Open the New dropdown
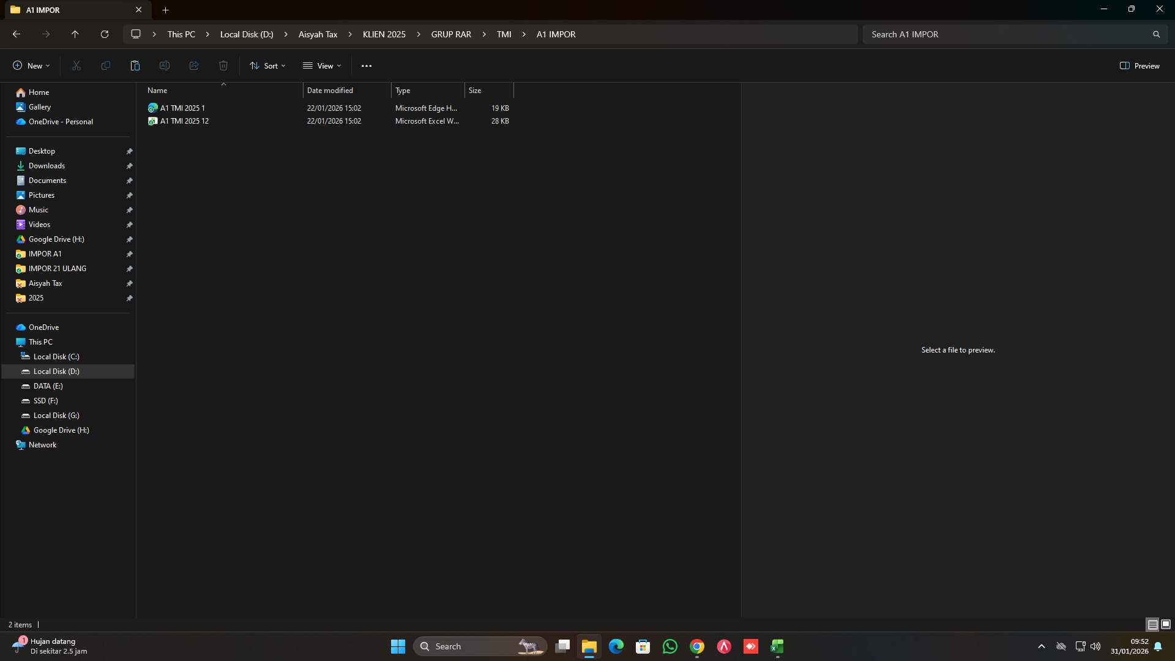This screenshot has width=1175, height=661. (x=31, y=65)
